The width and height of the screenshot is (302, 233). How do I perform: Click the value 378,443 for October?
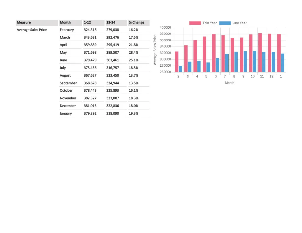pyautogui.click(x=90, y=90)
